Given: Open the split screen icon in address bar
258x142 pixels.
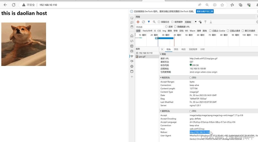Looking at the screenshot, I should click(x=215, y=5).
